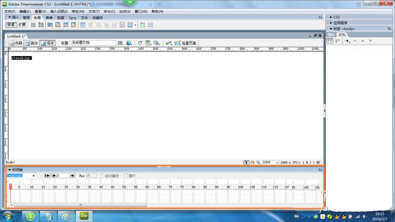
Task: Click Dreamweaver taskbar icon
Action: tap(84, 216)
